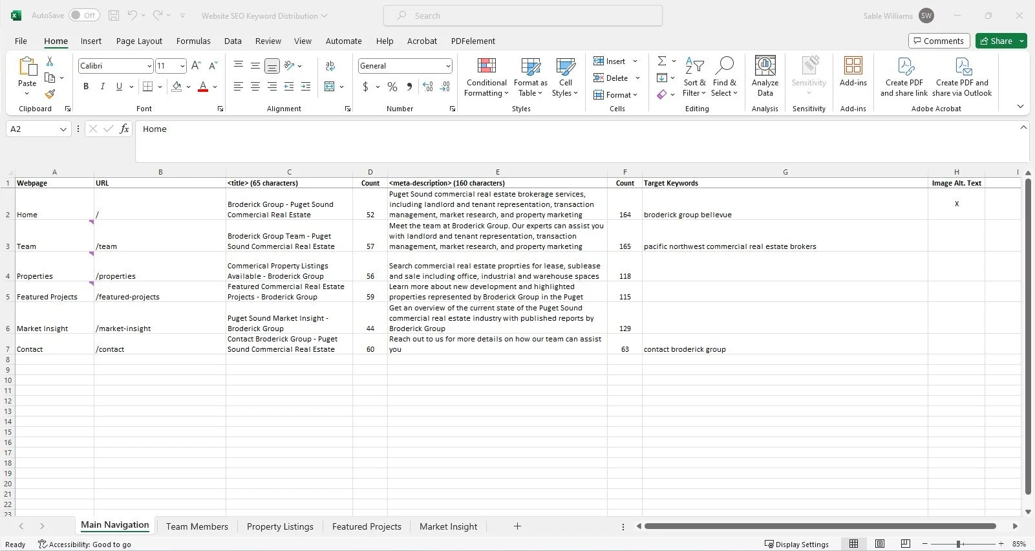Image resolution: width=1035 pixels, height=551 pixels.
Task: Toggle AutoSave switch
Action: (84, 16)
